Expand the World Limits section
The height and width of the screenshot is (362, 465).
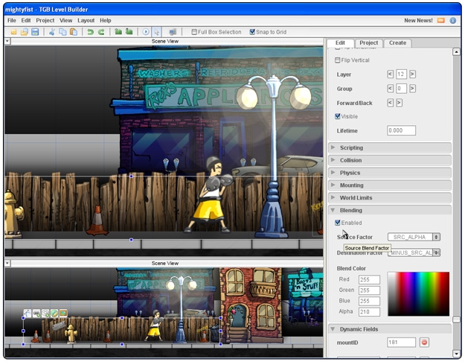(390, 197)
